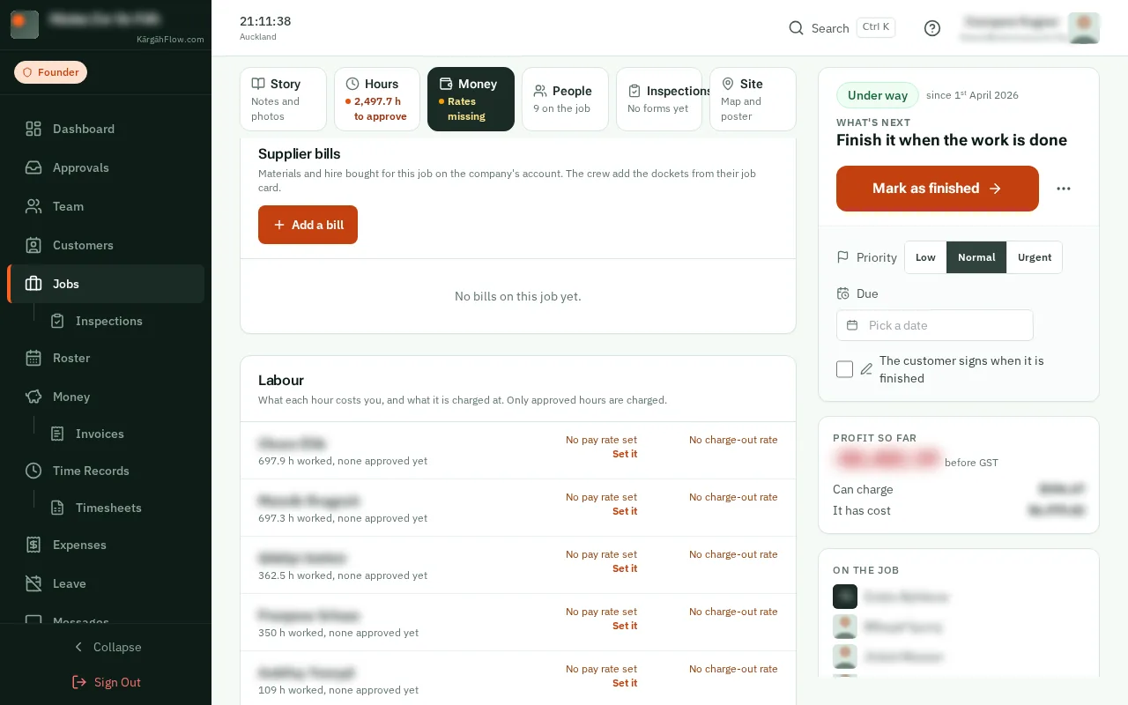
Task: Click the Ctrl K search shortcut badge
Action: click(876, 27)
